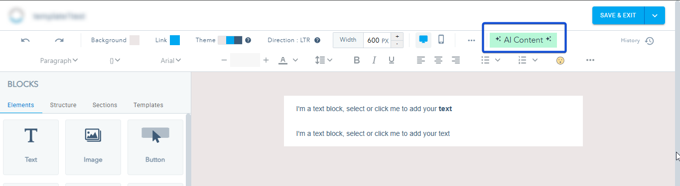680x186 pixels.
Task: Switch to the Structure tab
Action: click(x=63, y=105)
